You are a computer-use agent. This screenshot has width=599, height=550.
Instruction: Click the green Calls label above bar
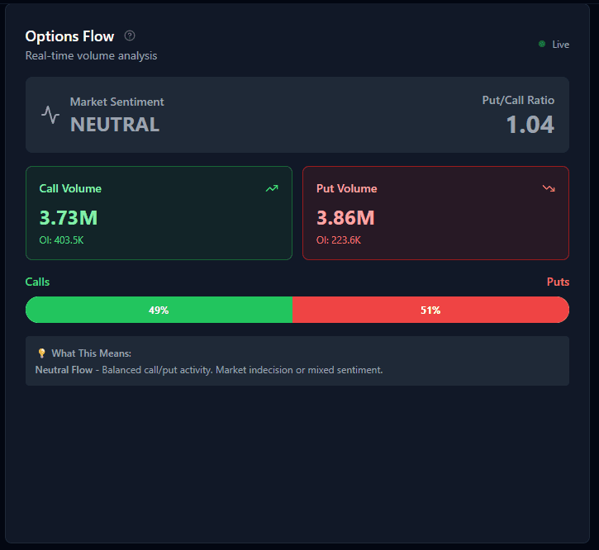click(37, 282)
